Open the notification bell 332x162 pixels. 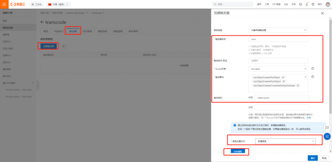[307, 4]
